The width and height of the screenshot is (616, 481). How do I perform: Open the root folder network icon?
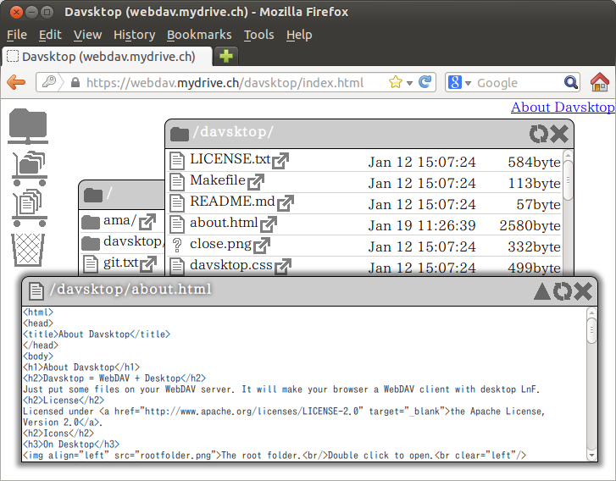(28, 127)
